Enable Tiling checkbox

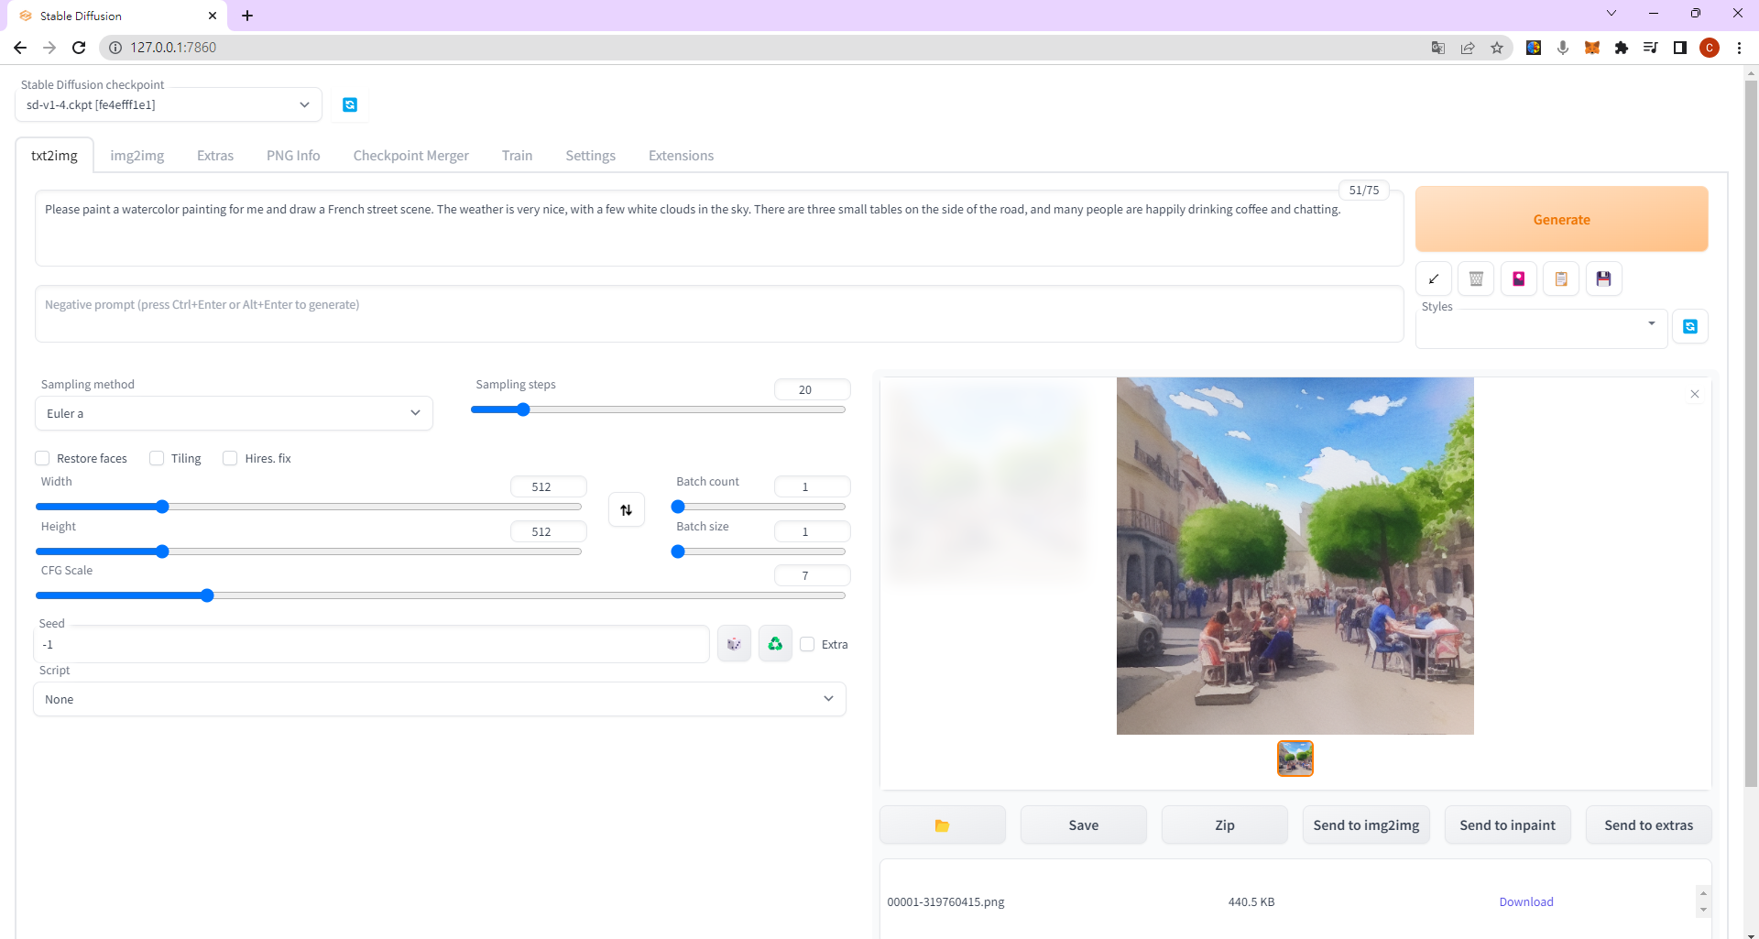pyautogui.click(x=157, y=458)
